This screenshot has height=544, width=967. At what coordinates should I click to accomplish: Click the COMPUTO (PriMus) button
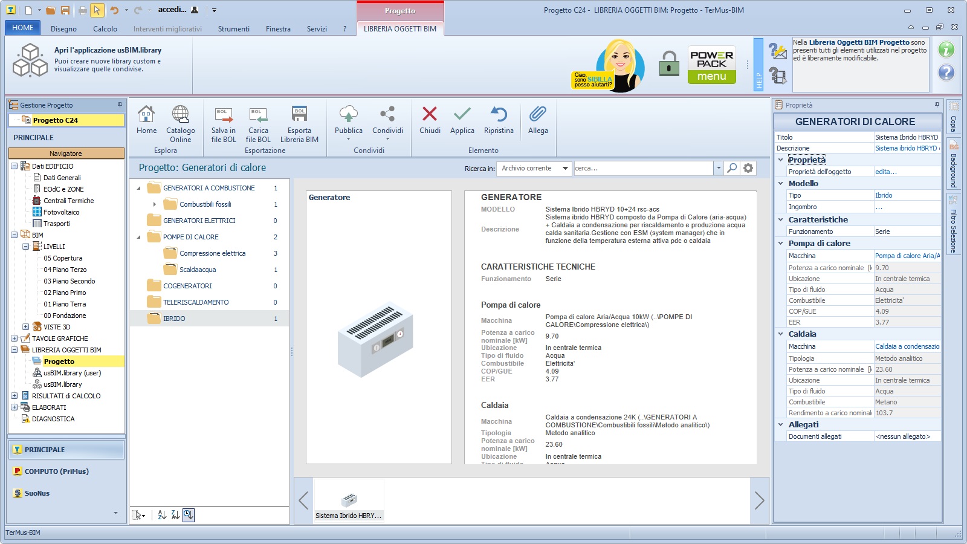point(57,471)
